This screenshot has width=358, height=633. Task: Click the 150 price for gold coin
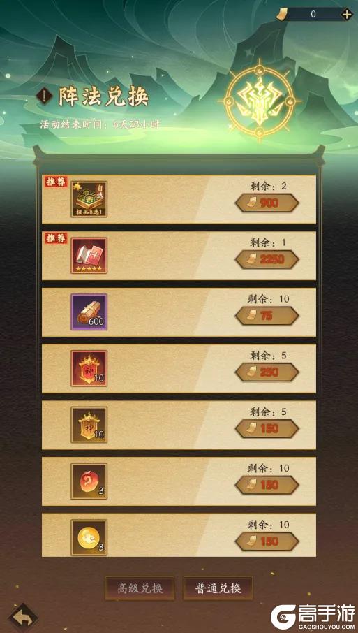(267, 541)
